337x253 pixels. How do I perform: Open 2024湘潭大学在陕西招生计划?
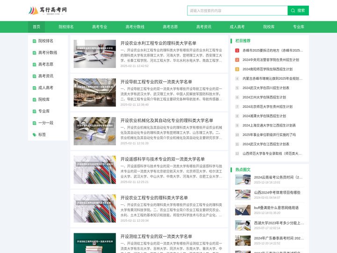(x=264, y=116)
